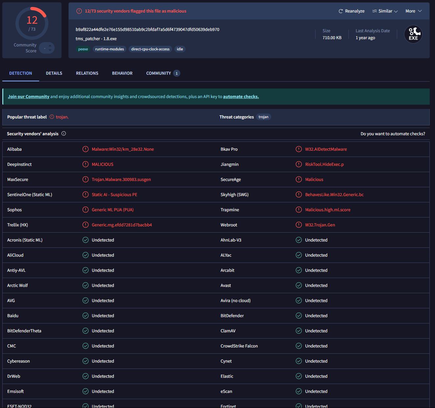The width and height of the screenshot is (435, 408).
Task: Click the checkmark icon in the DrWeb row
Action: (x=86, y=376)
